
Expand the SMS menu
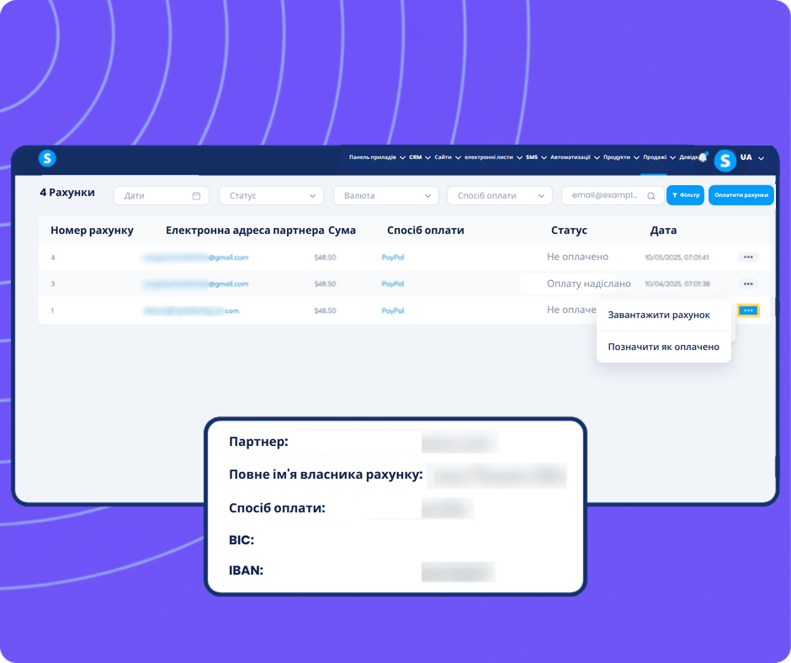coord(536,157)
